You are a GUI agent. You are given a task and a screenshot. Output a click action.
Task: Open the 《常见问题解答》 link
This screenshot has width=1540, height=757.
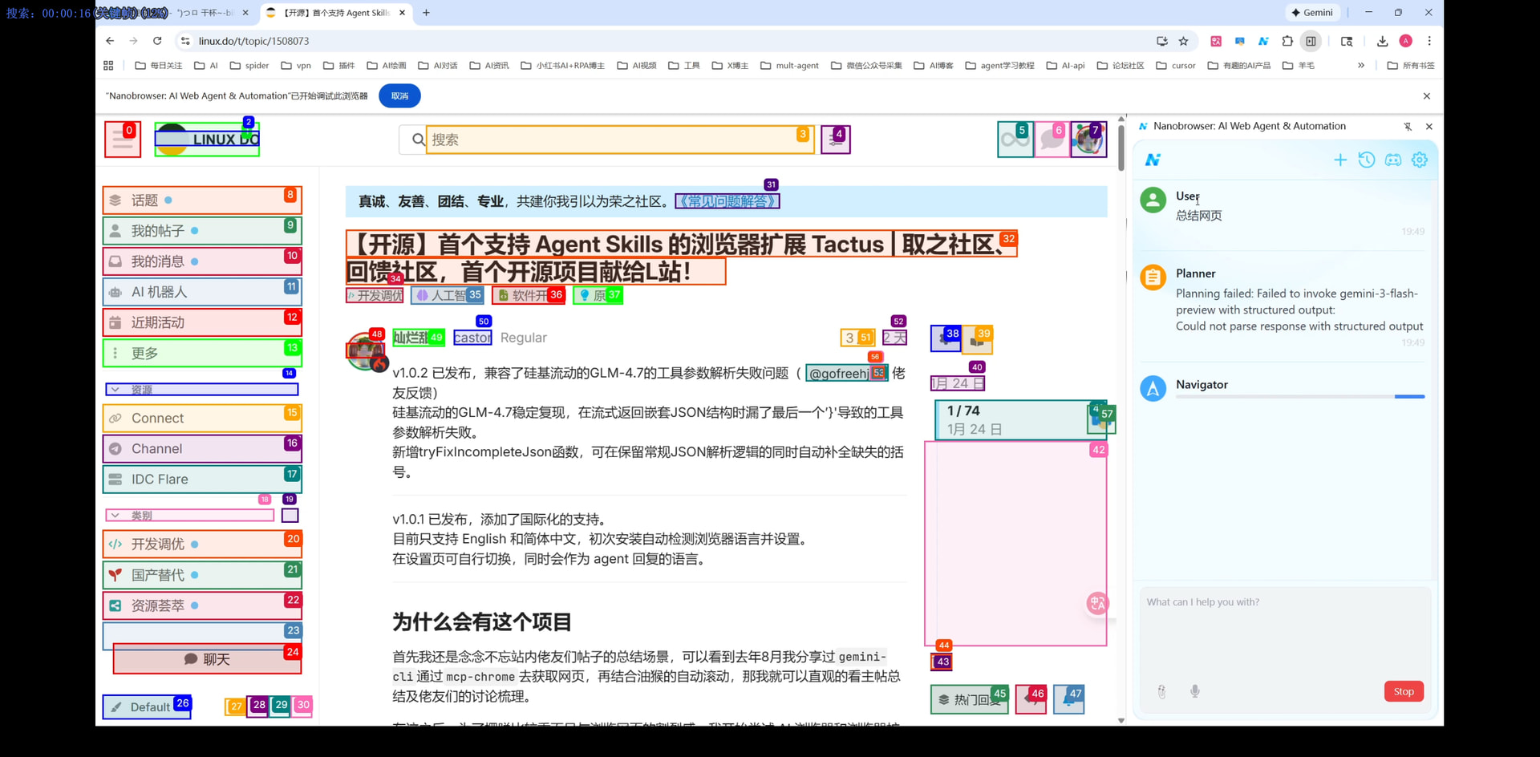coord(727,201)
